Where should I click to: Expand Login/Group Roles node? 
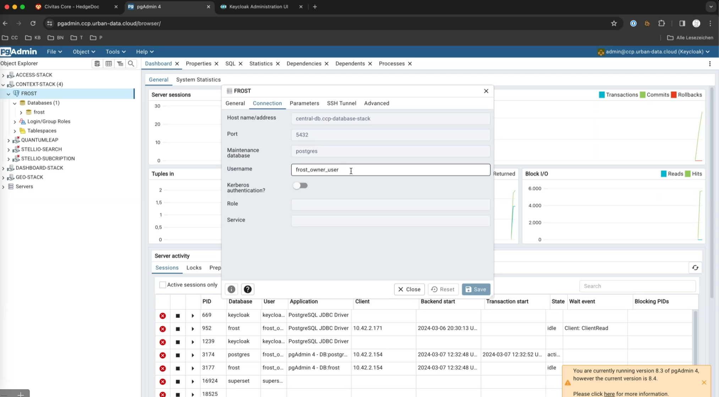coord(15,121)
